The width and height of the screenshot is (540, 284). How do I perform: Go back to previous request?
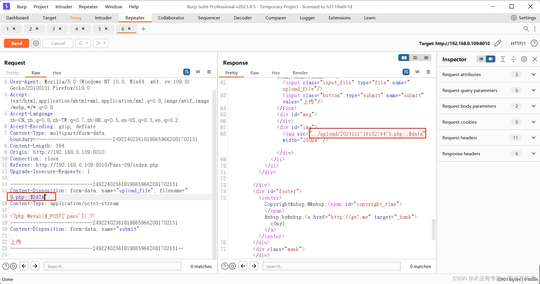80,43
